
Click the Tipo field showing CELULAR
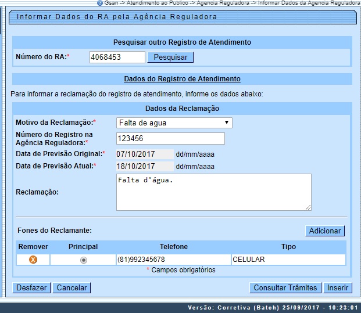click(x=288, y=260)
